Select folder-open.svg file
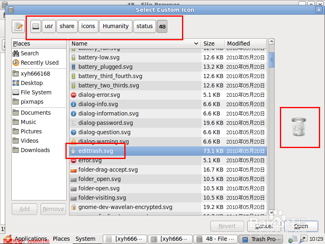The image size is (325, 244). click(168, 188)
